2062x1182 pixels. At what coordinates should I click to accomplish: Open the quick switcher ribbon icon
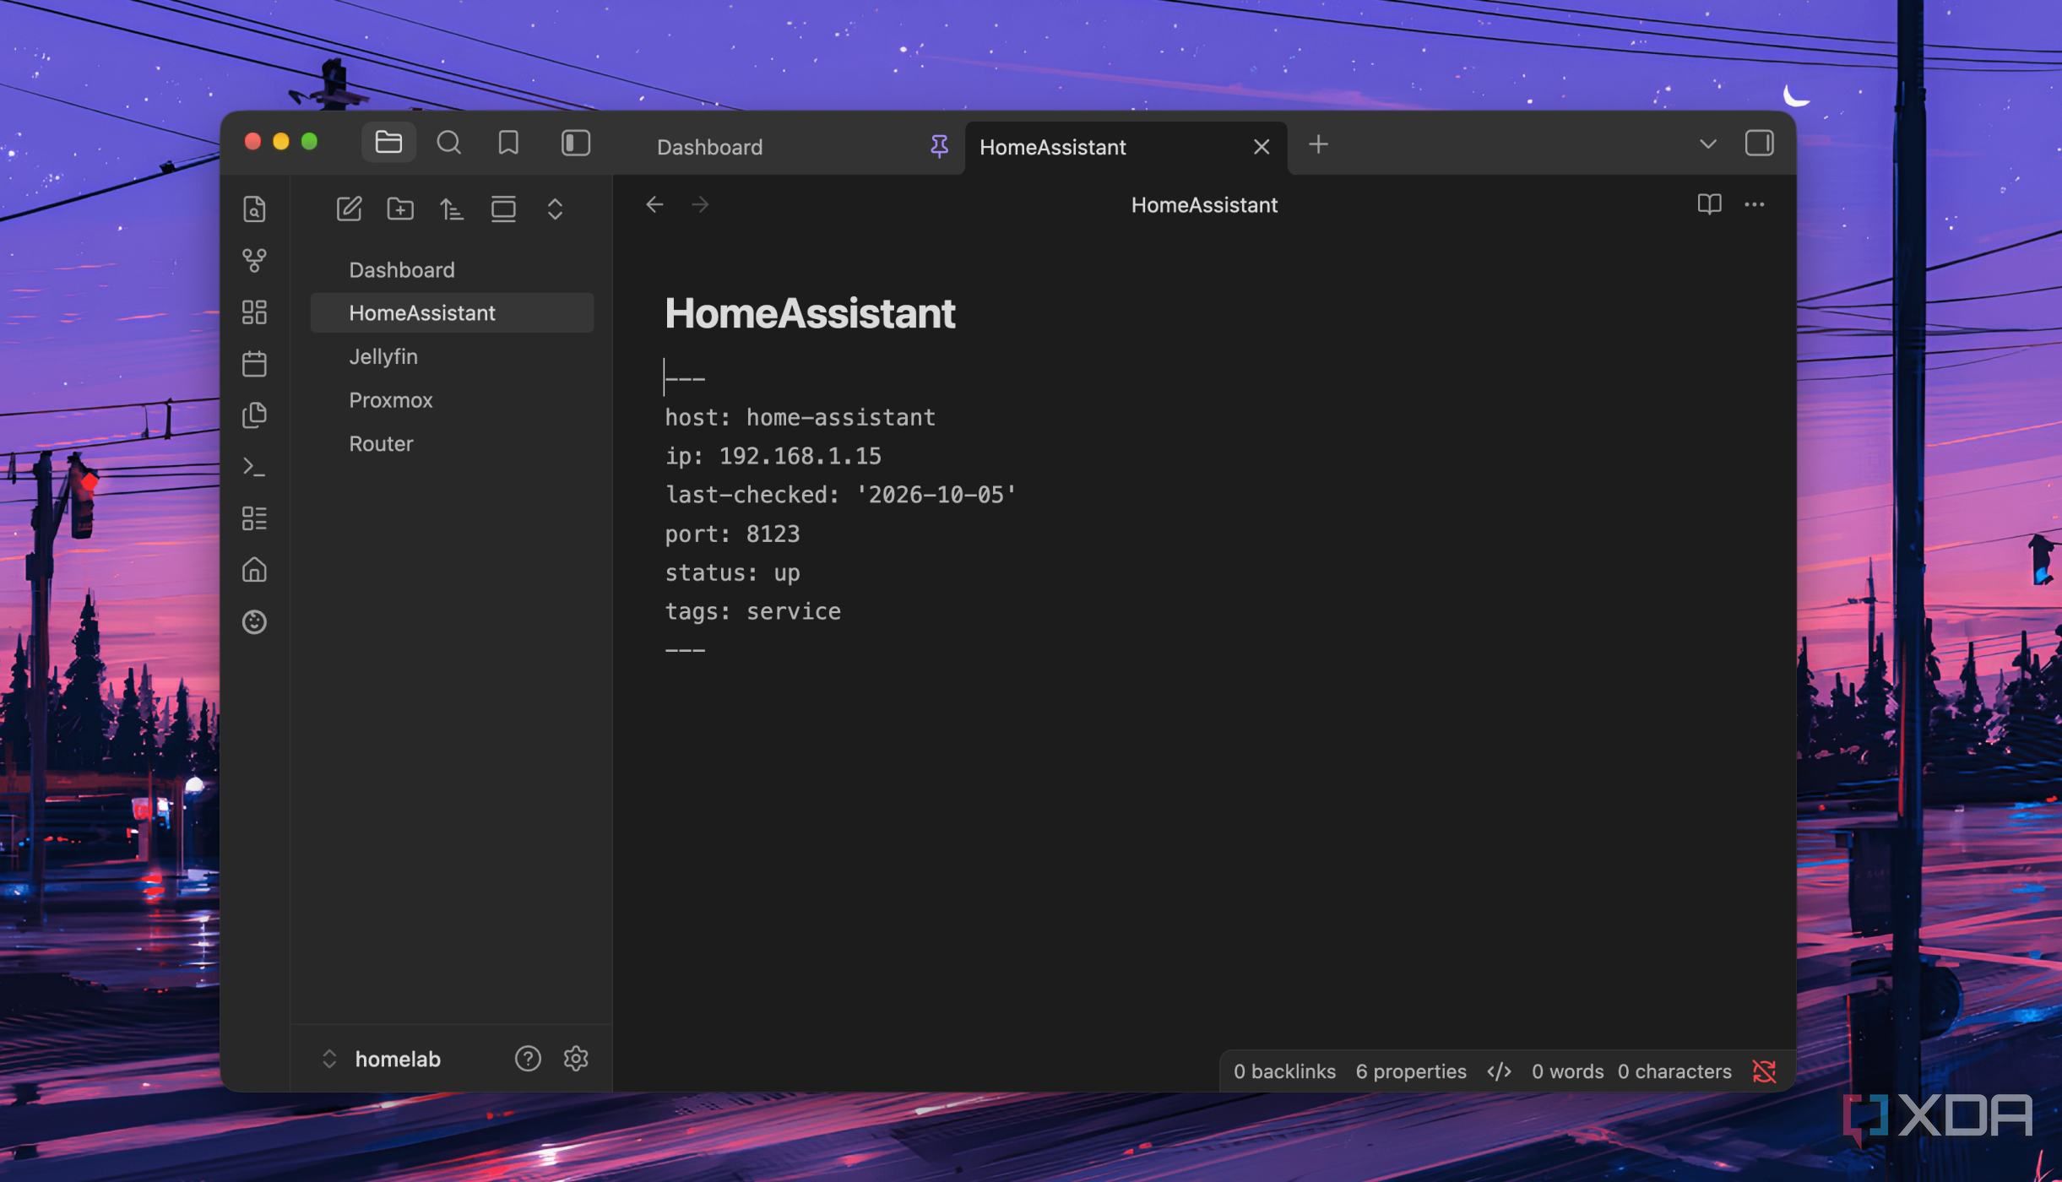pyautogui.click(x=254, y=209)
